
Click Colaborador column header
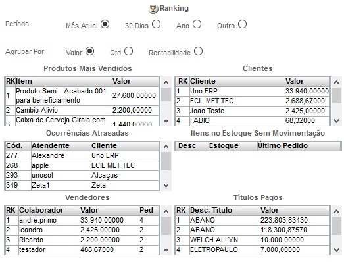49,210
